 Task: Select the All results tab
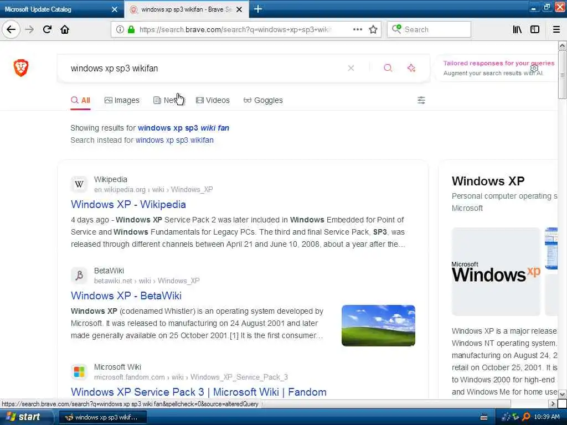tap(80, 100)
